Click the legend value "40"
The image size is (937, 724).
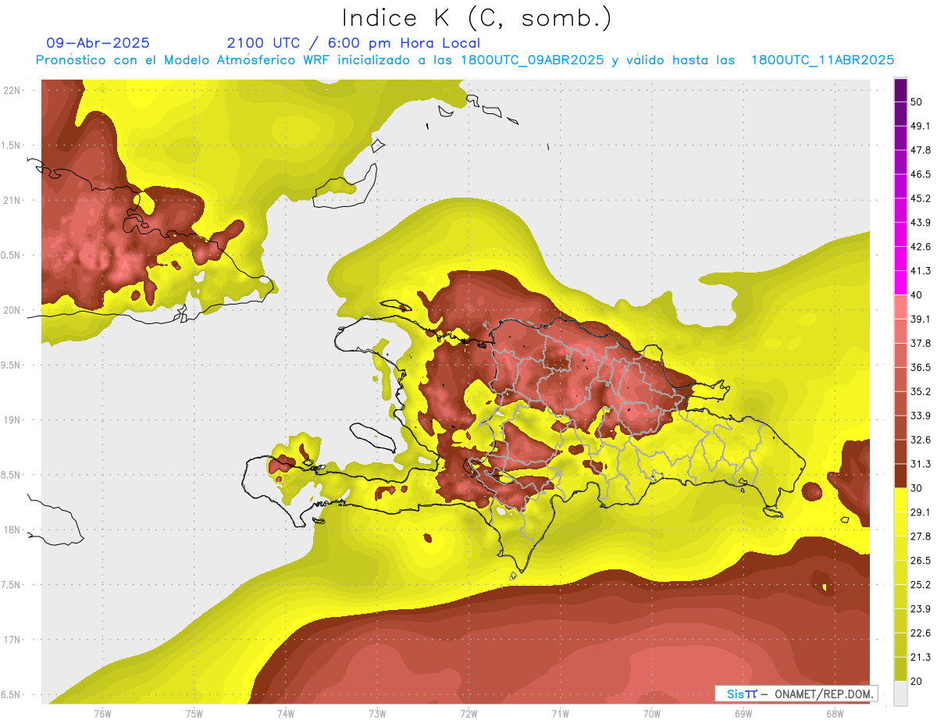click(x=917, y=295)
